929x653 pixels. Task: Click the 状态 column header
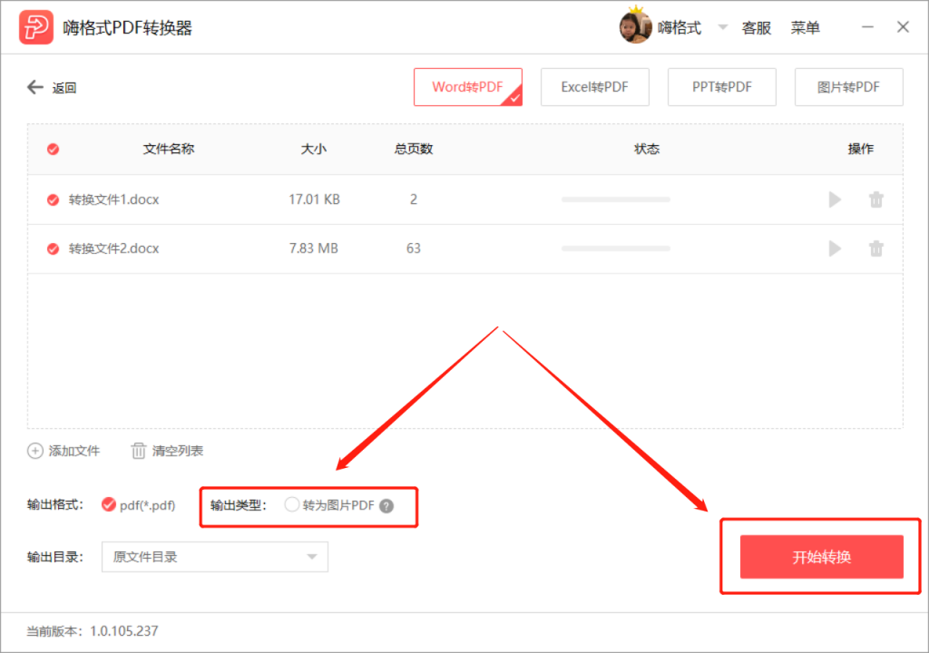point(646,150)
